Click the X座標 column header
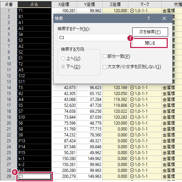182x182 pixels. 64,5
